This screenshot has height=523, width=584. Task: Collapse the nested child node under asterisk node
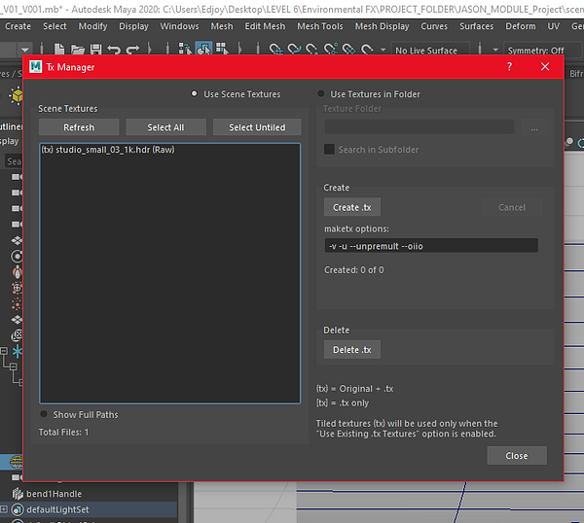pos(14,366)
